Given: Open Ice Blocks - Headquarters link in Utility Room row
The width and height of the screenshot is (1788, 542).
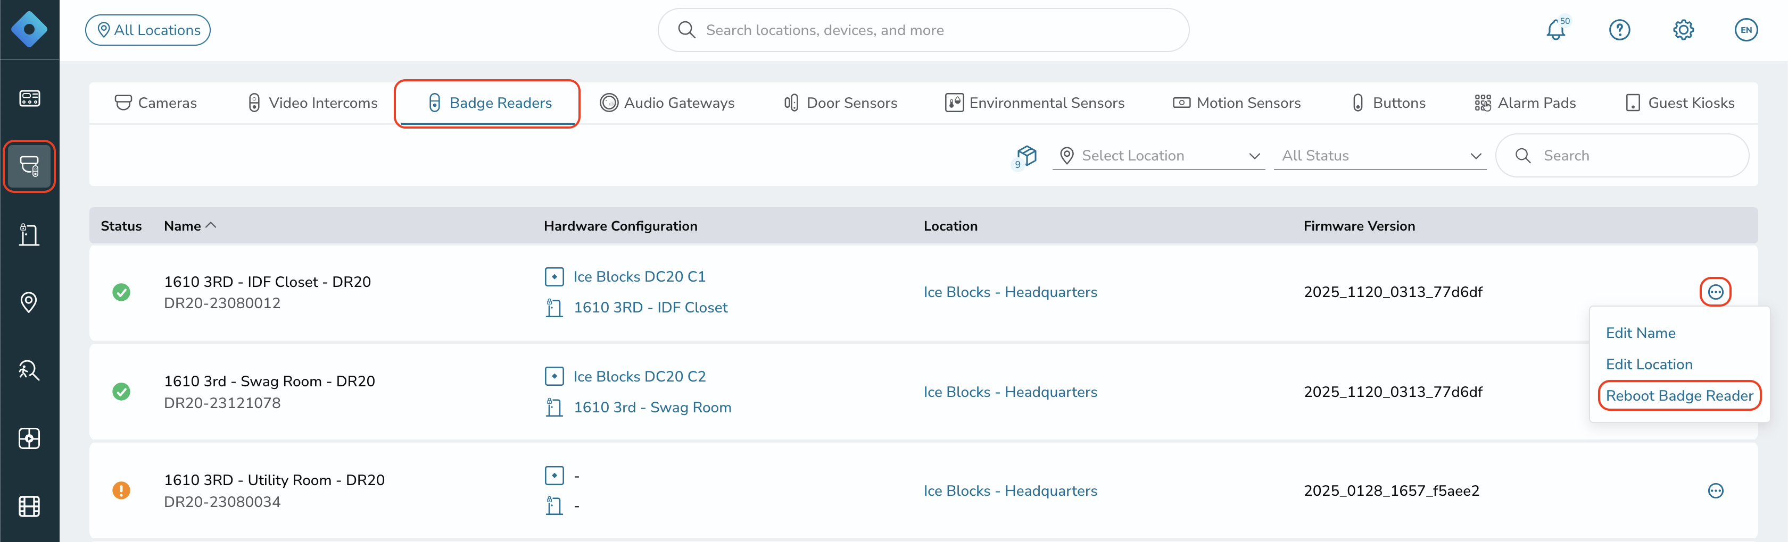Looking at the screenshot, I should (x=1010, y=492).
